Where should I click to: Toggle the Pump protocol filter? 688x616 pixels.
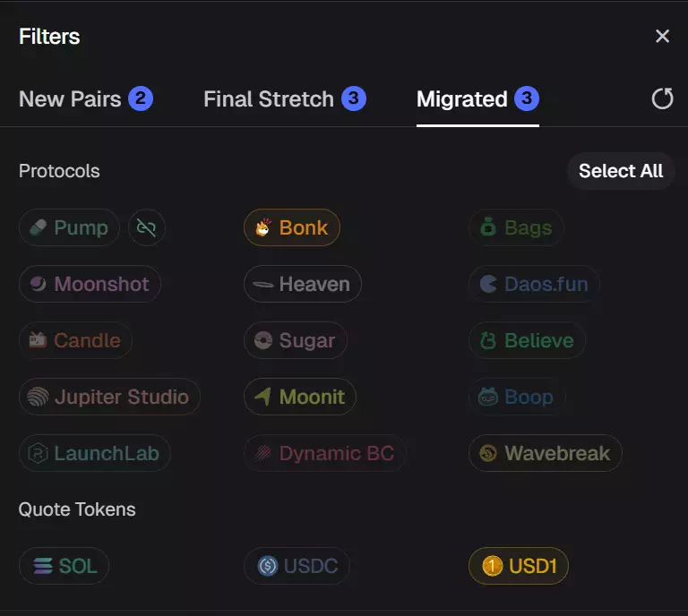pyautogui.click(x=69, y=227)
